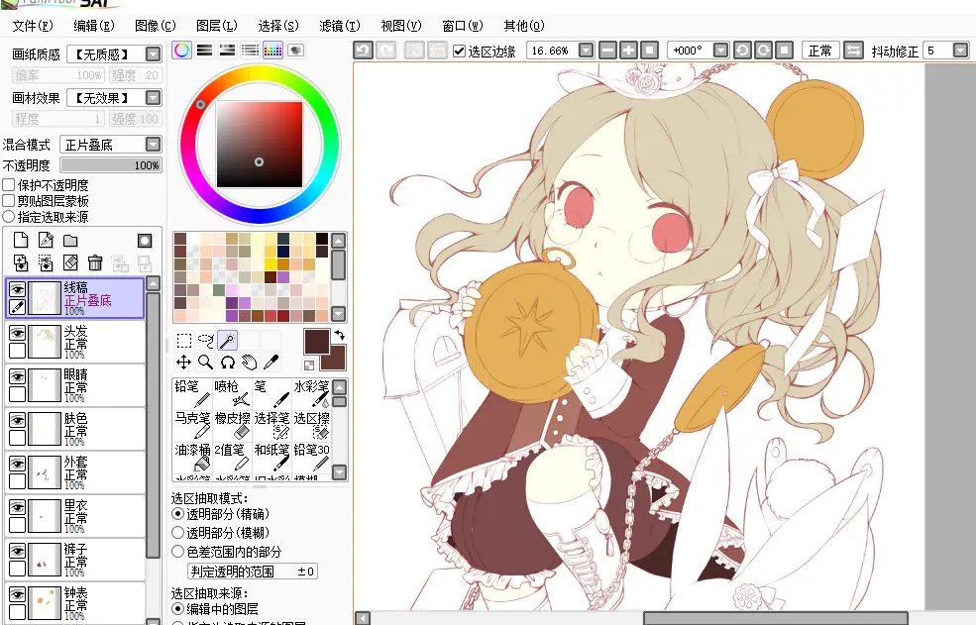Viewport: 976px width, 625px height.
Task: Switch to the transparent color icon
Action: click(309, 365)
